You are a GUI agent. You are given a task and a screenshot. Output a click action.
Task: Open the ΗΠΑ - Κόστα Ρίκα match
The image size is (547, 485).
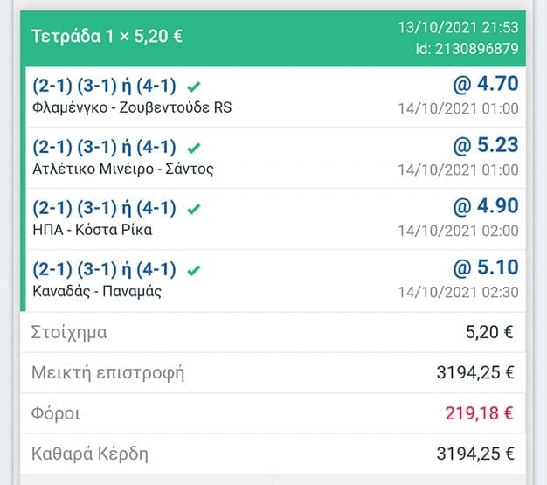(92, 230)
